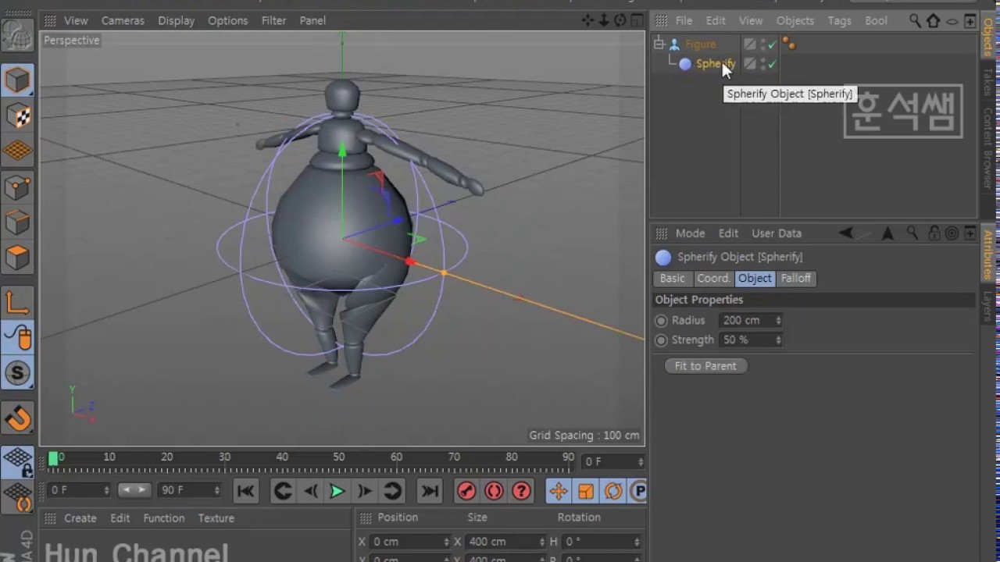
Task: Click the Planar Workplane icon
Action: click(17, 496)
